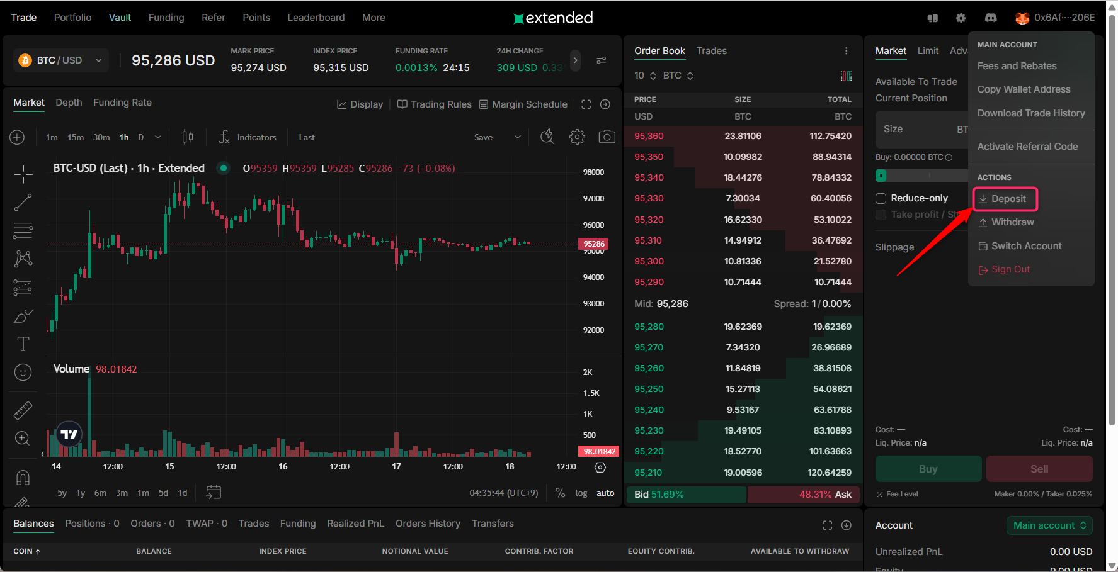Toggle the log scale on chart
The image size is (1118, 572).
click(x=581, y=493)
